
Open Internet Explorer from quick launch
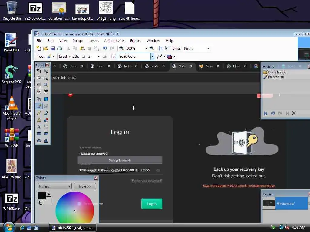[x=22, y=228]
